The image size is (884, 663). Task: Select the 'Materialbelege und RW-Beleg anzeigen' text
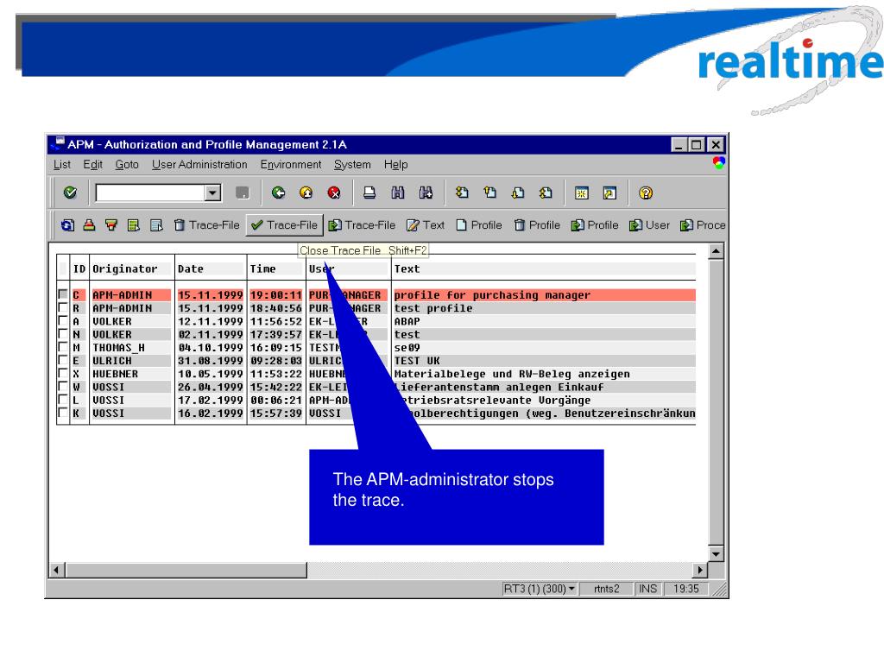[512, 374]
